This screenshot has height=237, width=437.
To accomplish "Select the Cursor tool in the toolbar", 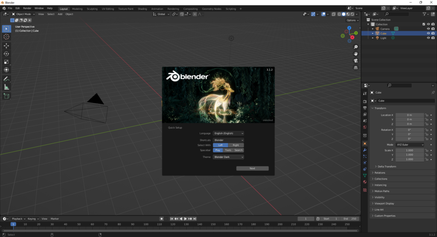I will click(x=6, y=37).
